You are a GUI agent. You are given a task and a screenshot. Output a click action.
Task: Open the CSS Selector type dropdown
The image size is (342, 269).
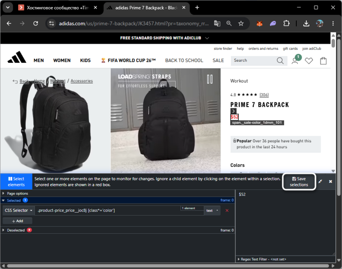point(18,210)
